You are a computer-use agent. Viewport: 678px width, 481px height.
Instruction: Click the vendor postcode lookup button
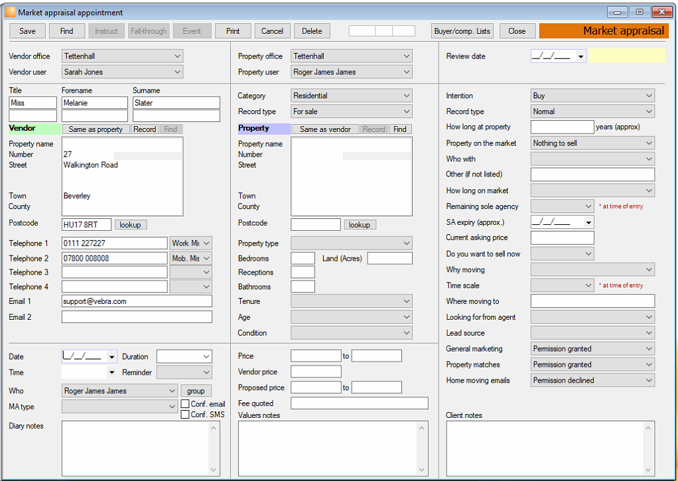(x=130, y=225)
